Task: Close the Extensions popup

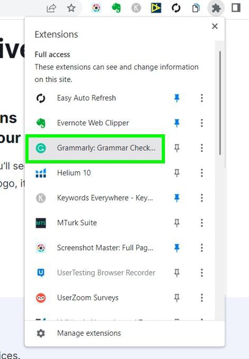Action: coord(215,26)
